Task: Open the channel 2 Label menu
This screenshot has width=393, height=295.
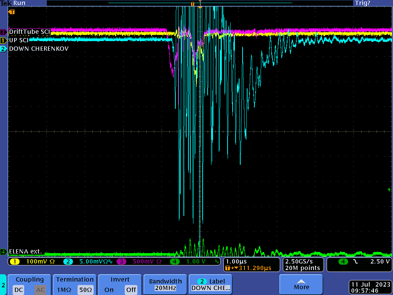Action: 211,285
